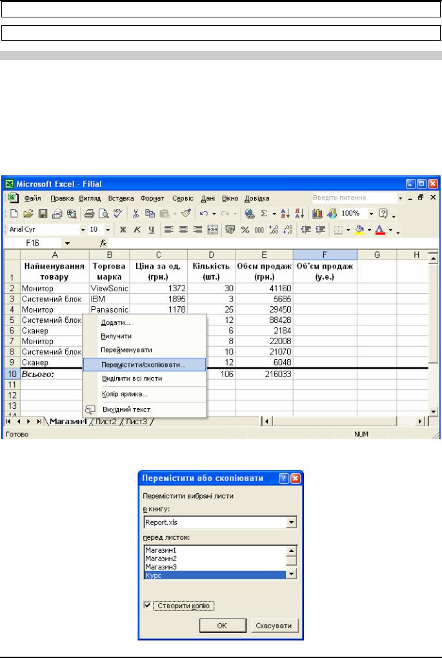Screen dimensions: 442x658
Task: Click the Fill Color paint bucket
Action: [x=360, y=229]
